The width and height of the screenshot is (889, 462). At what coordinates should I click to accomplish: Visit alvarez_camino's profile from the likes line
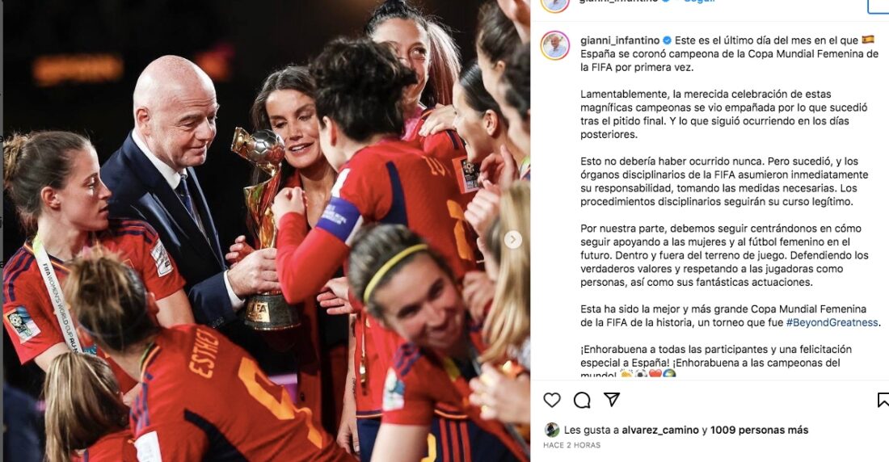(x=660, y=430)
